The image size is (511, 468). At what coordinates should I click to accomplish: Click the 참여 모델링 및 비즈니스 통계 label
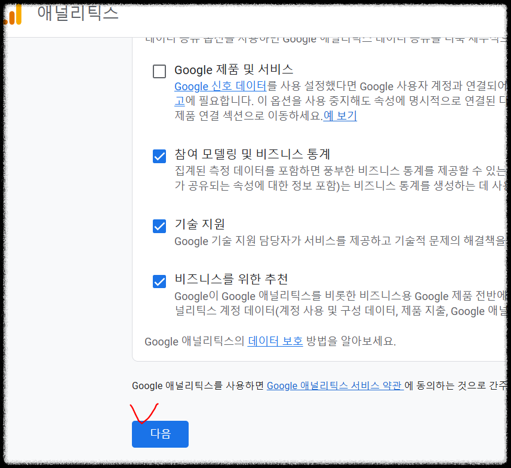(253, 154)
